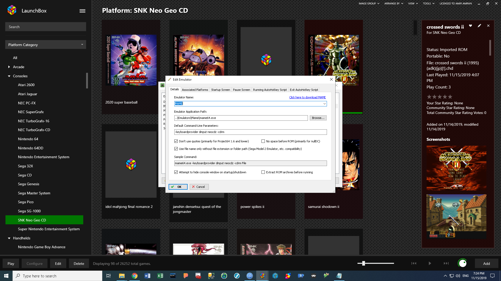
Task: Open the Windows notification center
Action: click(492, 276)
